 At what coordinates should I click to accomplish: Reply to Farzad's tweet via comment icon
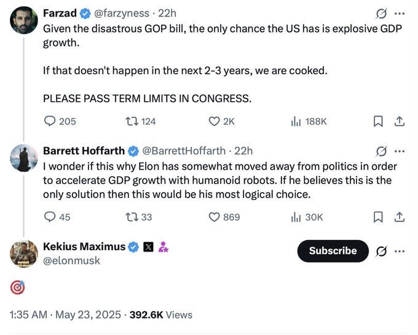[50, 121]
